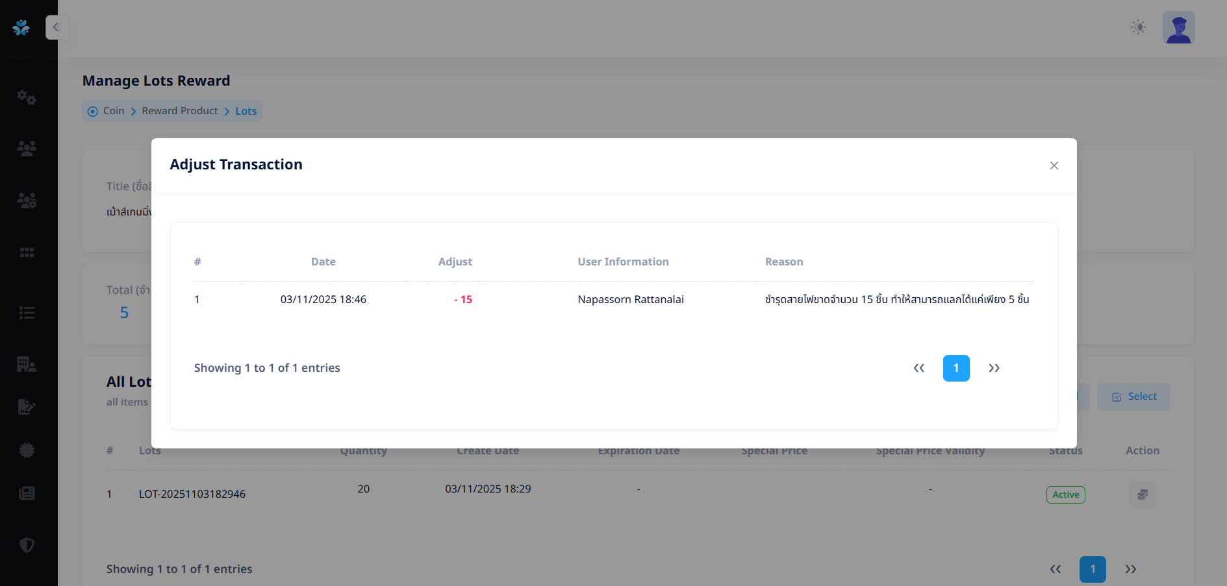Open the user management gear sidebar icon
1227x586 pixels.
pos(27,201)
